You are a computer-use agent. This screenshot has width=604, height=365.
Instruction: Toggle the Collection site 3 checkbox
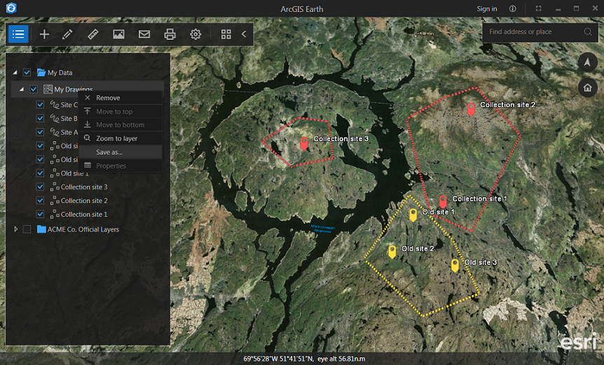click(40, 187)
